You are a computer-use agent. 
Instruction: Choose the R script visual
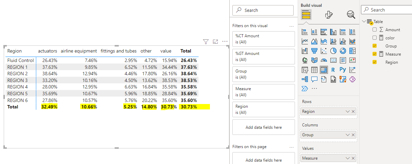click(x=333, y=70)
